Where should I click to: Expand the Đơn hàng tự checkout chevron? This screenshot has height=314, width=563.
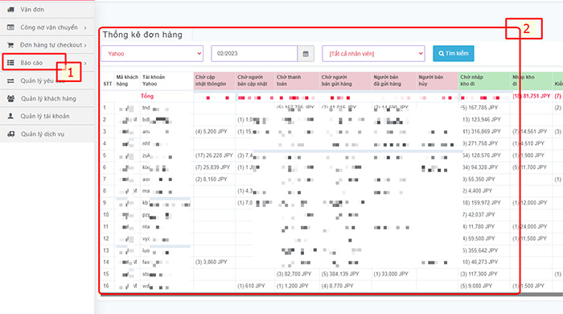[85, 45]
